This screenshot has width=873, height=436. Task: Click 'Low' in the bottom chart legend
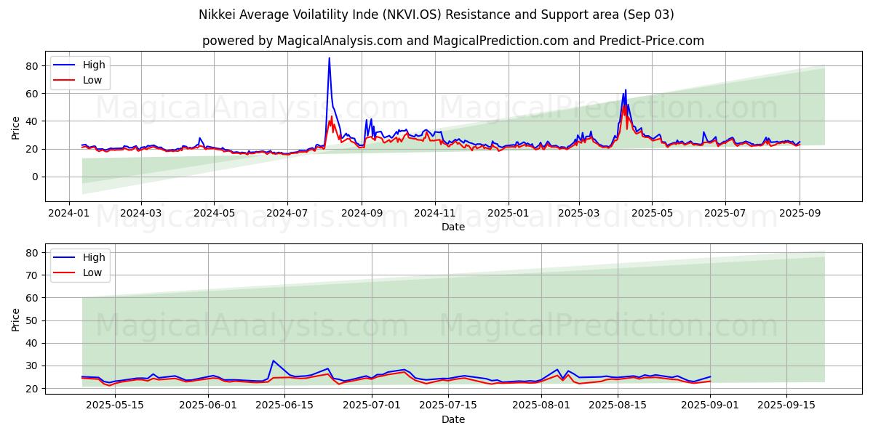[x=92, y=272]
